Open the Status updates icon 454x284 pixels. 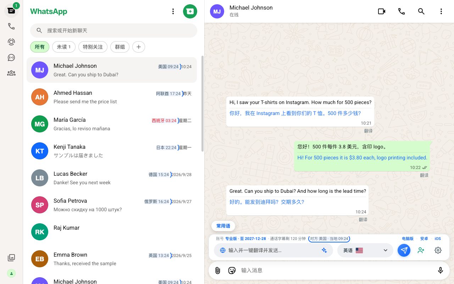[11, 42]
